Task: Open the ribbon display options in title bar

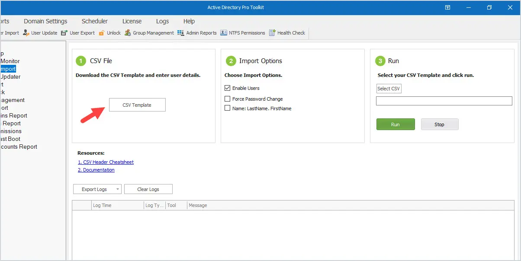Action: click(448, 7)
